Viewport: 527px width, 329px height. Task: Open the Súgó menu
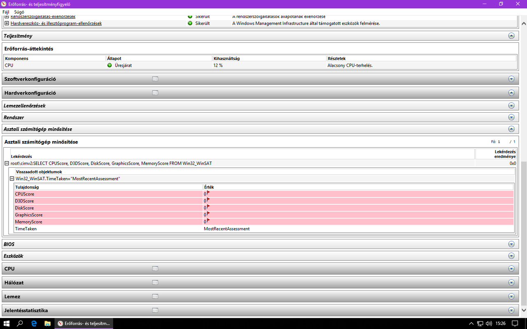coord(19,12)
